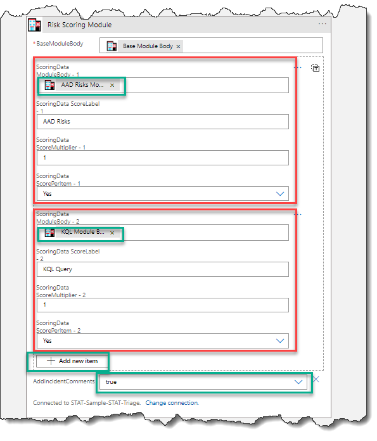This screenshot has width=377, height=441.
Task: Clear the AddIncidentComments parameter with X
Action: click(x=316, y=380)
